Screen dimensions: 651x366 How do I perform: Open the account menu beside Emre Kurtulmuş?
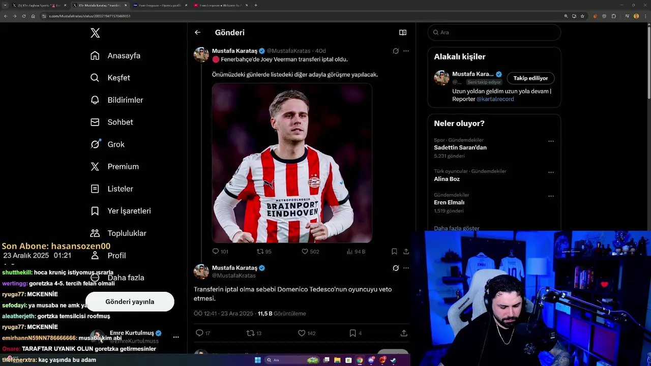coord(176,337)
